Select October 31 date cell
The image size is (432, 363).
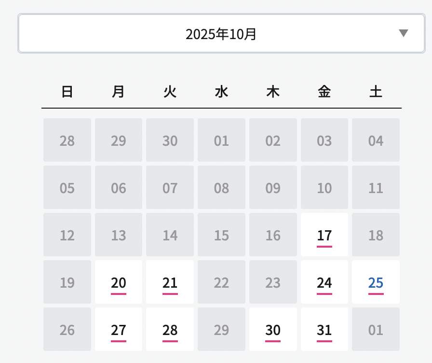(x=324, y=330)
